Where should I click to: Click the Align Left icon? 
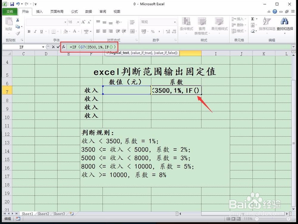(x=98, y=31)
